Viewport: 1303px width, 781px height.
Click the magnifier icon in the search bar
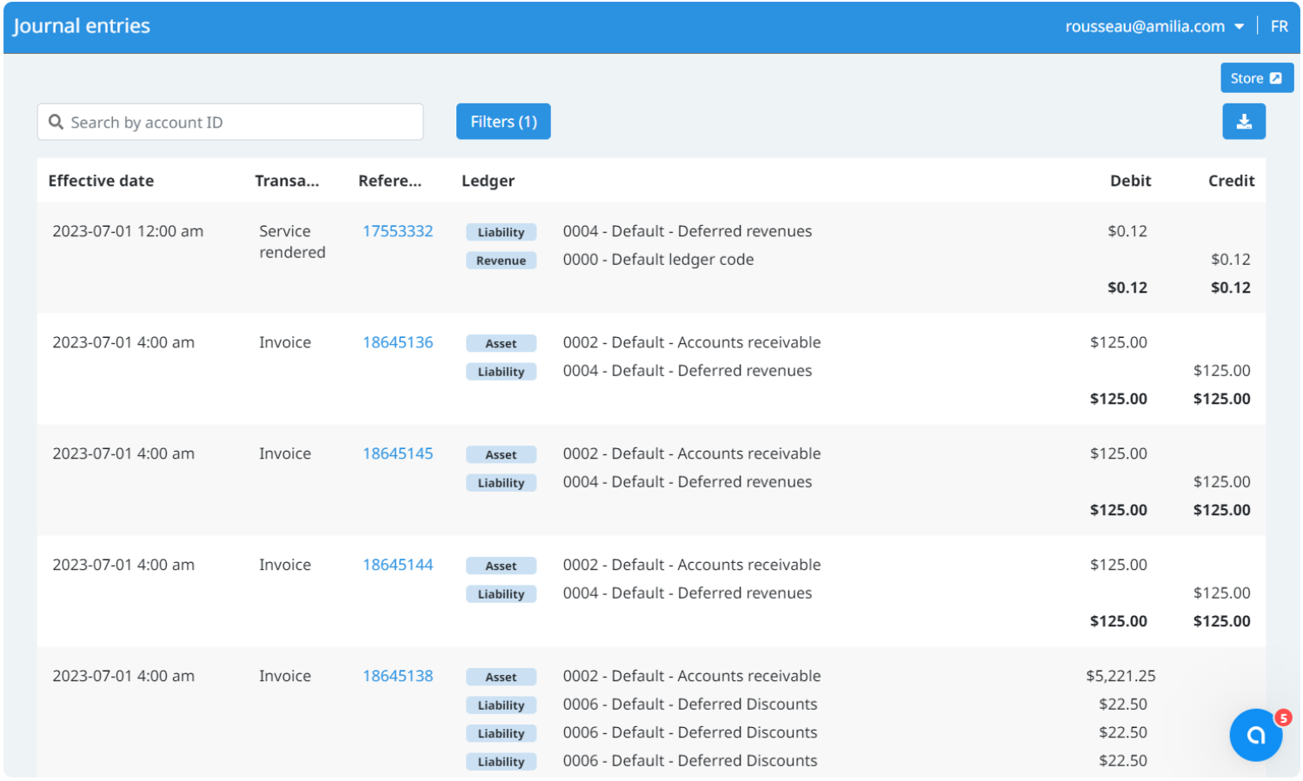coord(57,122)
